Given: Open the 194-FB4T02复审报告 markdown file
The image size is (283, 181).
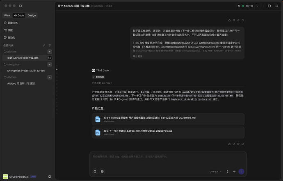Looking at the screenshot, I should (x=168, y=119).
